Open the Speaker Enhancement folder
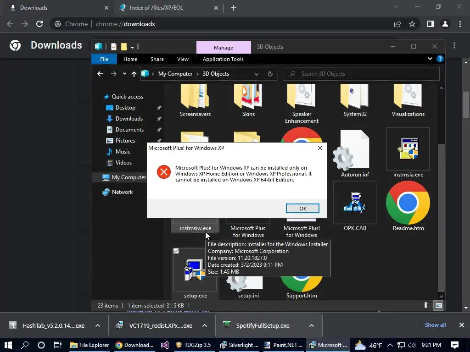The width and height of the screenshot is (470, 352). pos(302,104)
